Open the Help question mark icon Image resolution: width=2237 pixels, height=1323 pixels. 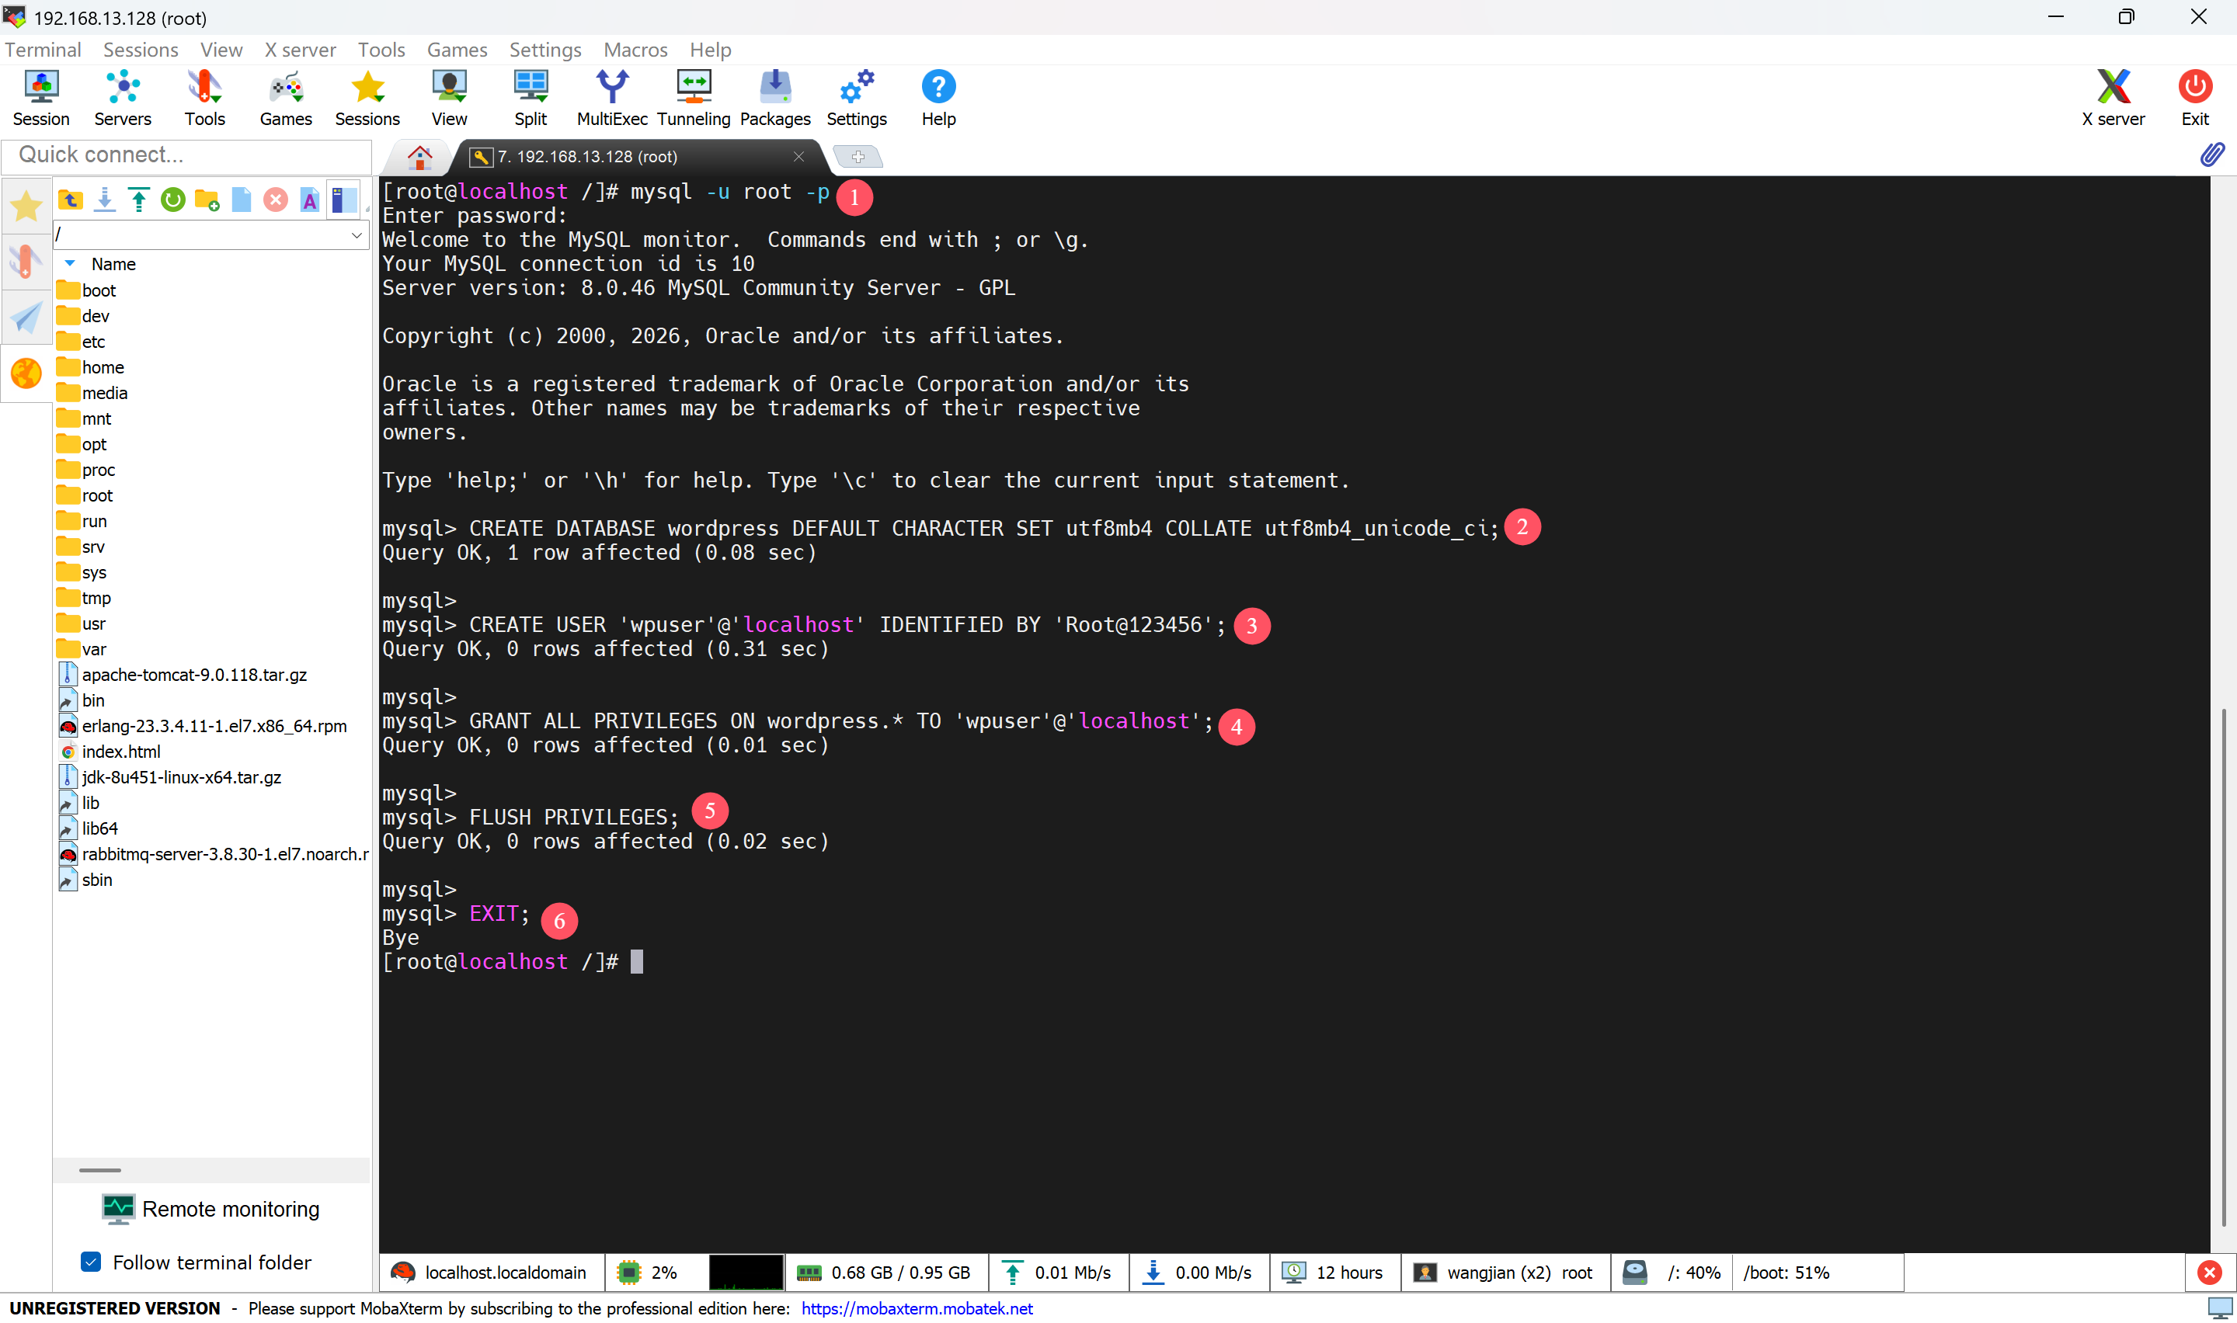tap(938, 98)
